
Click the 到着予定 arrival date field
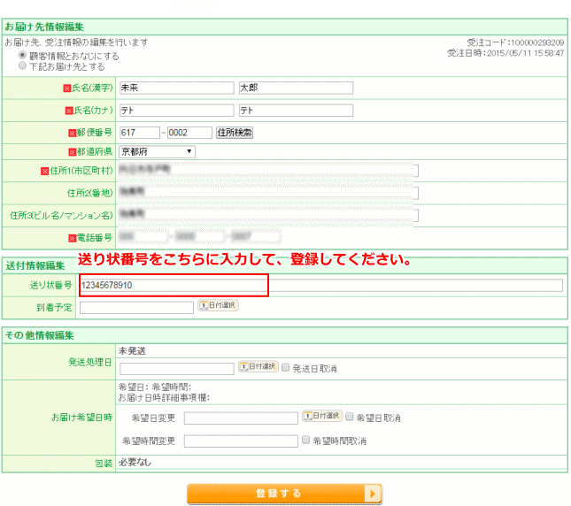click(136, 308)
